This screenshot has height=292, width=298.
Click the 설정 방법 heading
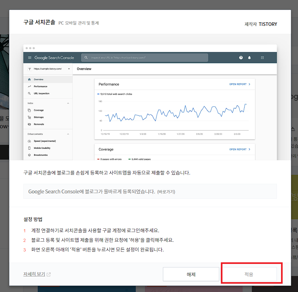[33, 219]
